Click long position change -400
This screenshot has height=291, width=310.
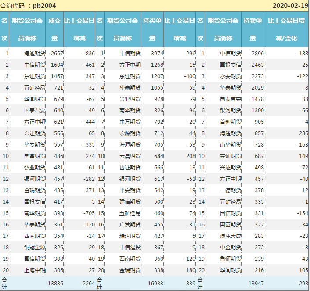point(190,76)
